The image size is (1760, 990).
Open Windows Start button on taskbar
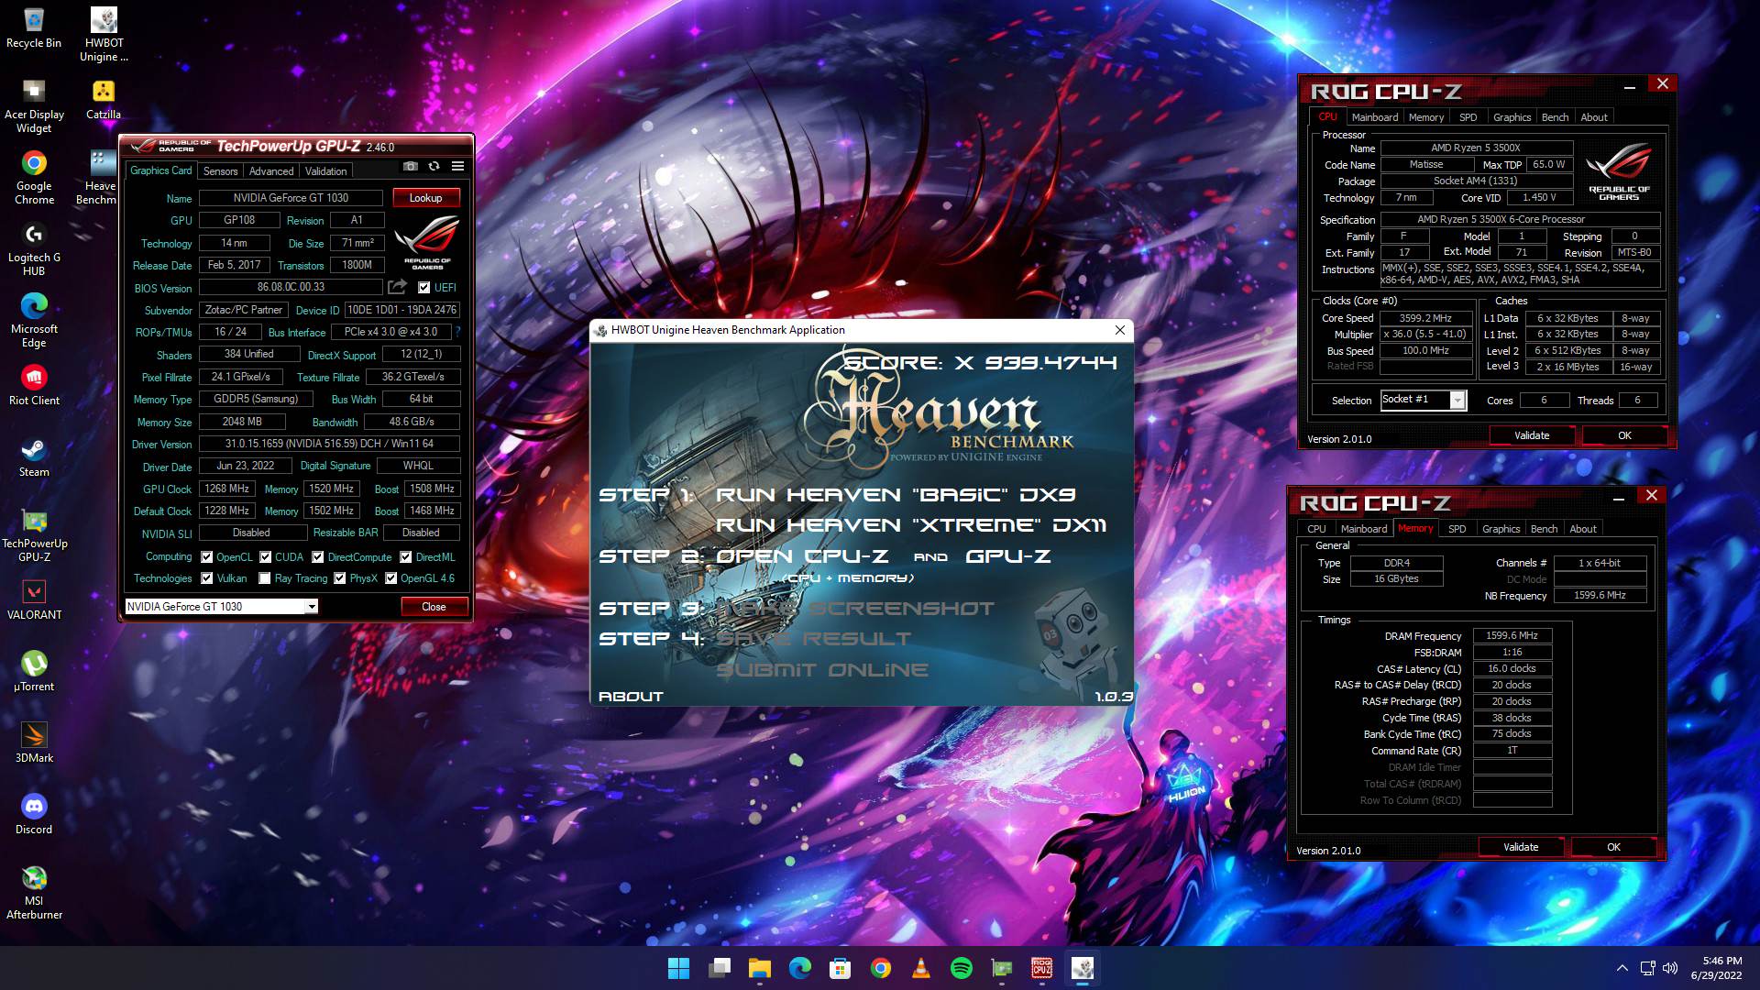678,968
